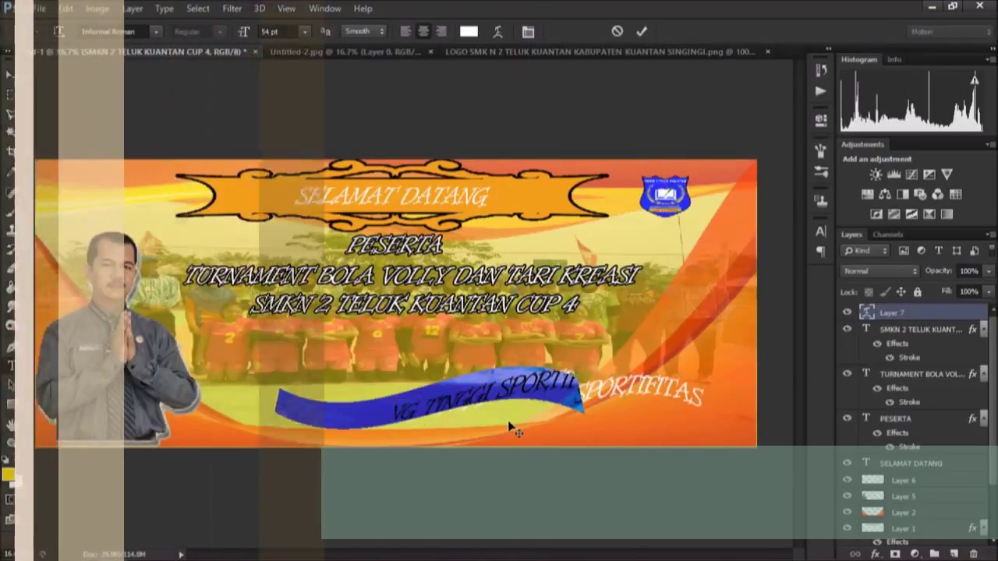998x561 pixels.
Task: Open the Smooth anti-aliasing dropdown
Action: click(365, 32)
